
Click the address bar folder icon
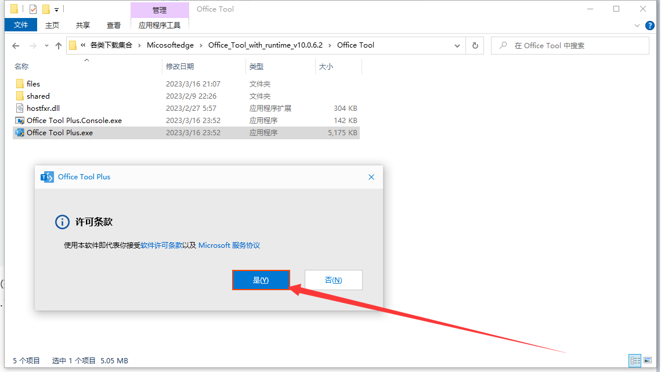73,45
